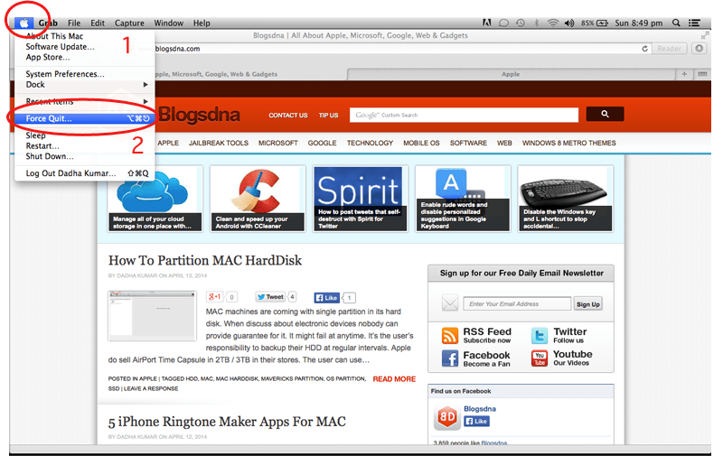This screenshot has width=723, height=456.
Task: Click the newsletter envelope icon
Action: [449, 303]
